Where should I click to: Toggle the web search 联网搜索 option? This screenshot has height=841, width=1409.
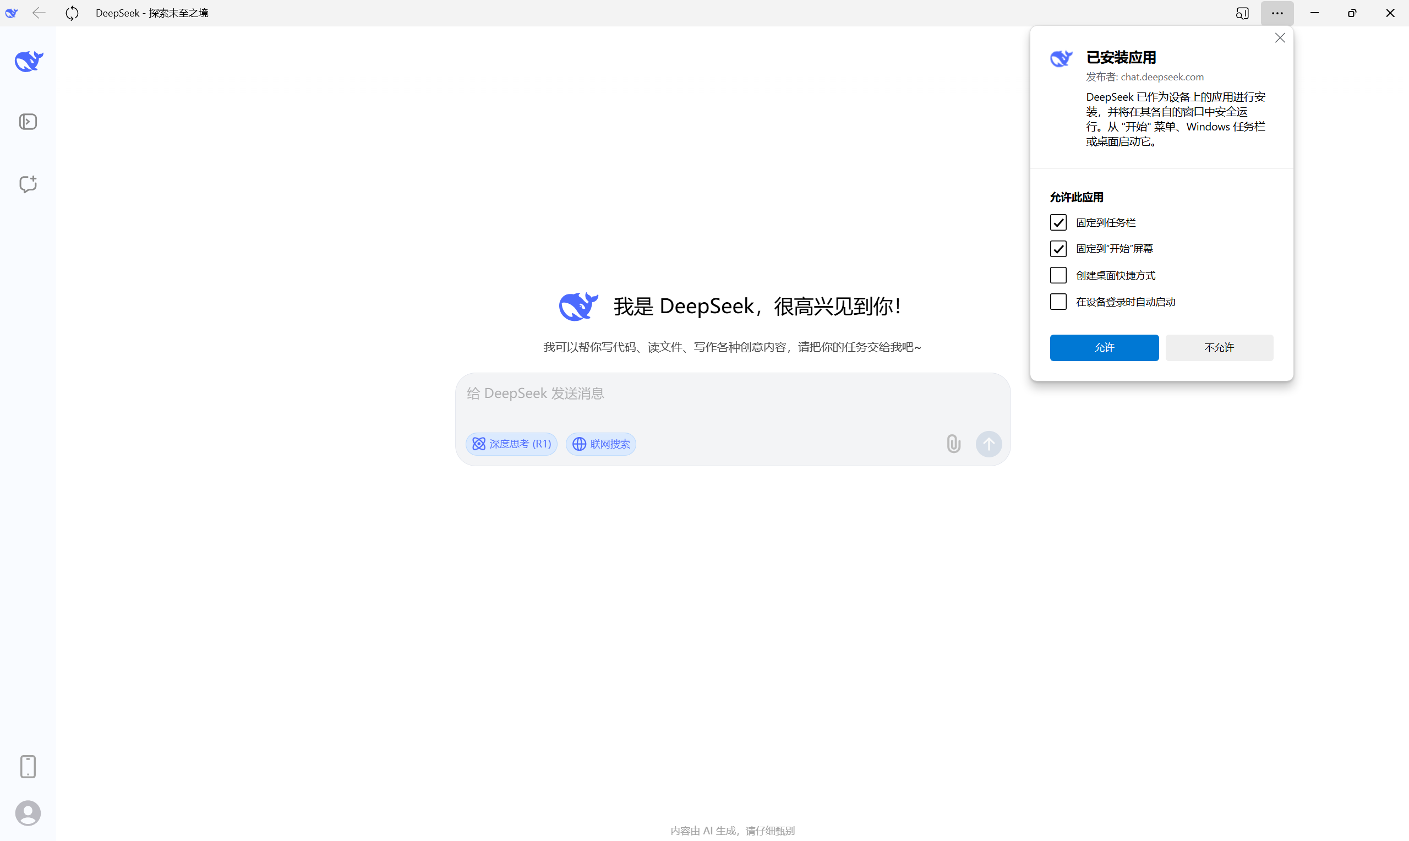(601, 444)
